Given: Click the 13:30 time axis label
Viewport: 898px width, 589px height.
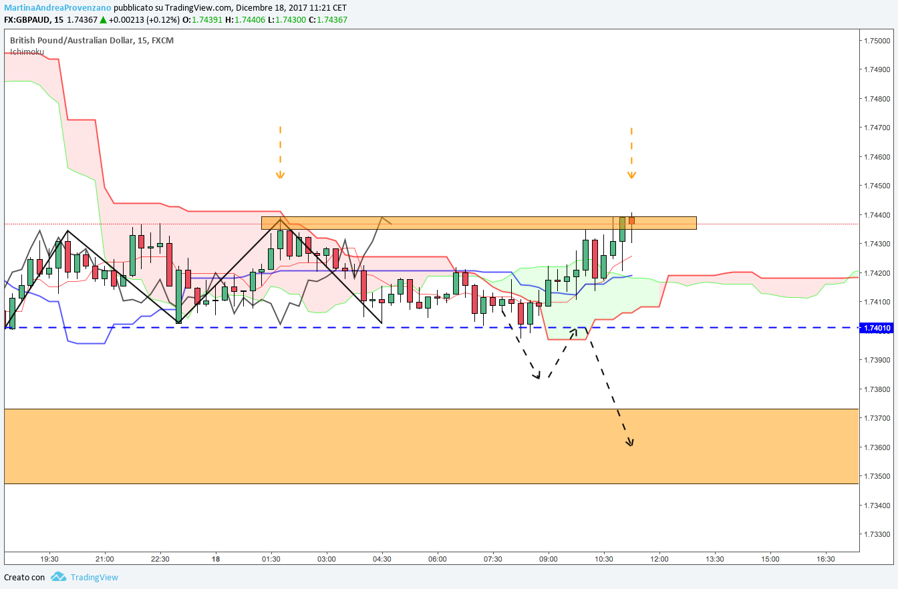Looking at the screenshot, I should [x=714, y=559].
